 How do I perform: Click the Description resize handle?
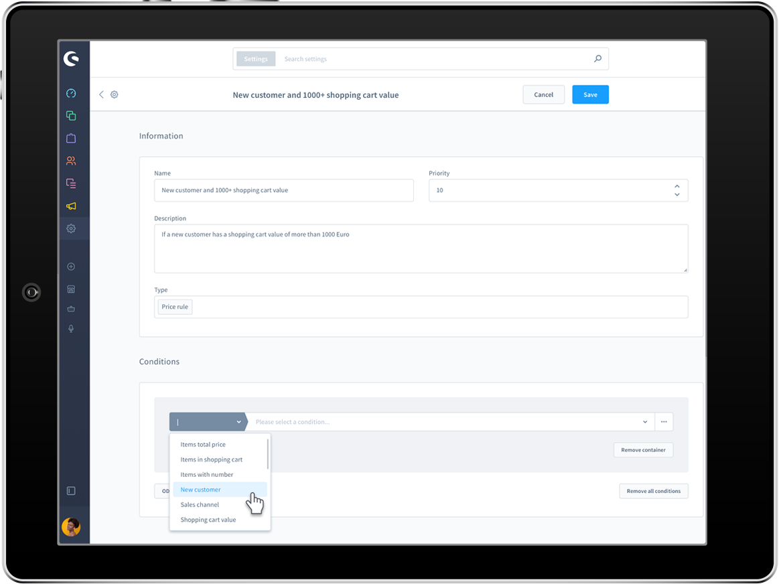click(685, 270)
